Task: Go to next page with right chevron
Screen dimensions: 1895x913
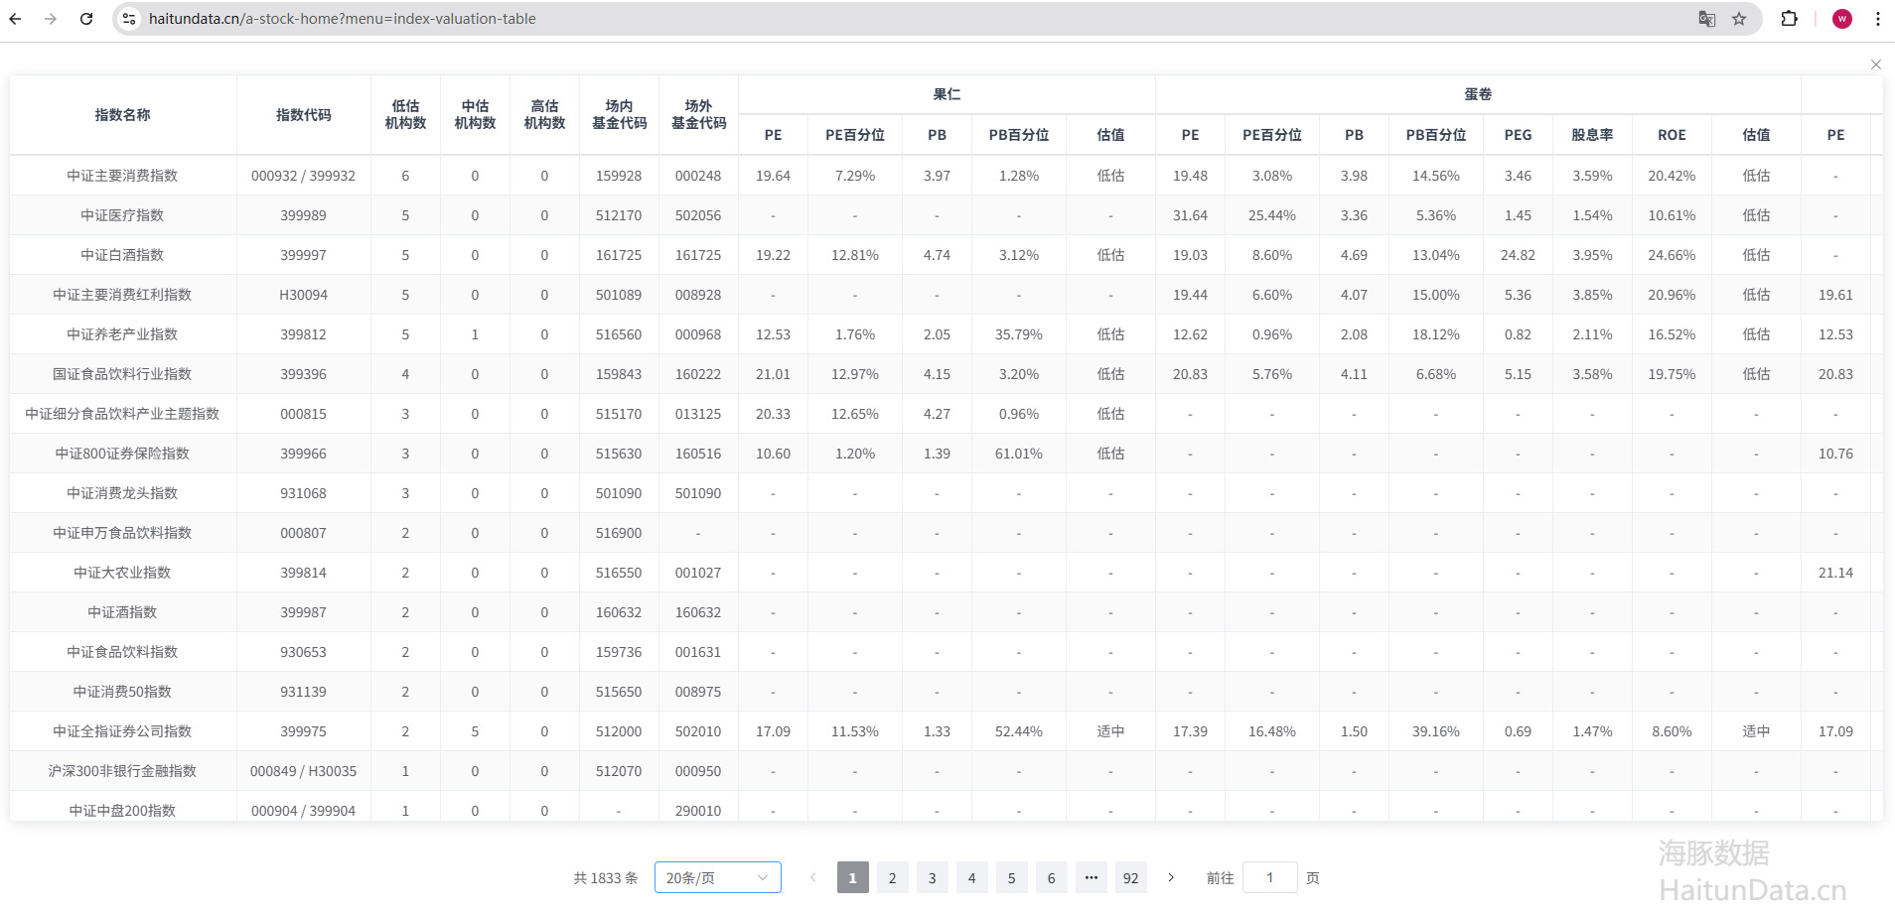Action: tap(1171, 877)
